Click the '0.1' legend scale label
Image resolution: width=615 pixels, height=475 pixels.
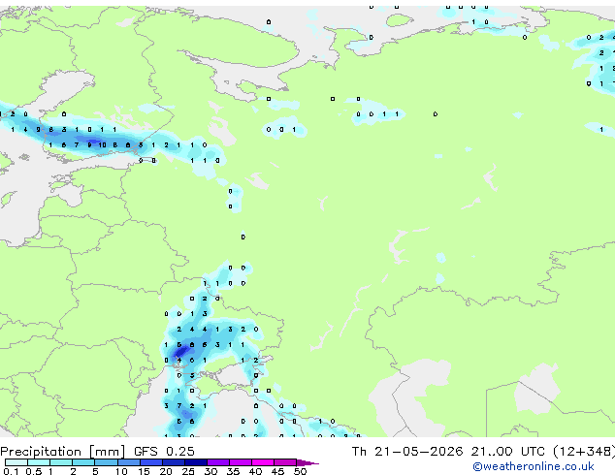(x=11, y=471)
